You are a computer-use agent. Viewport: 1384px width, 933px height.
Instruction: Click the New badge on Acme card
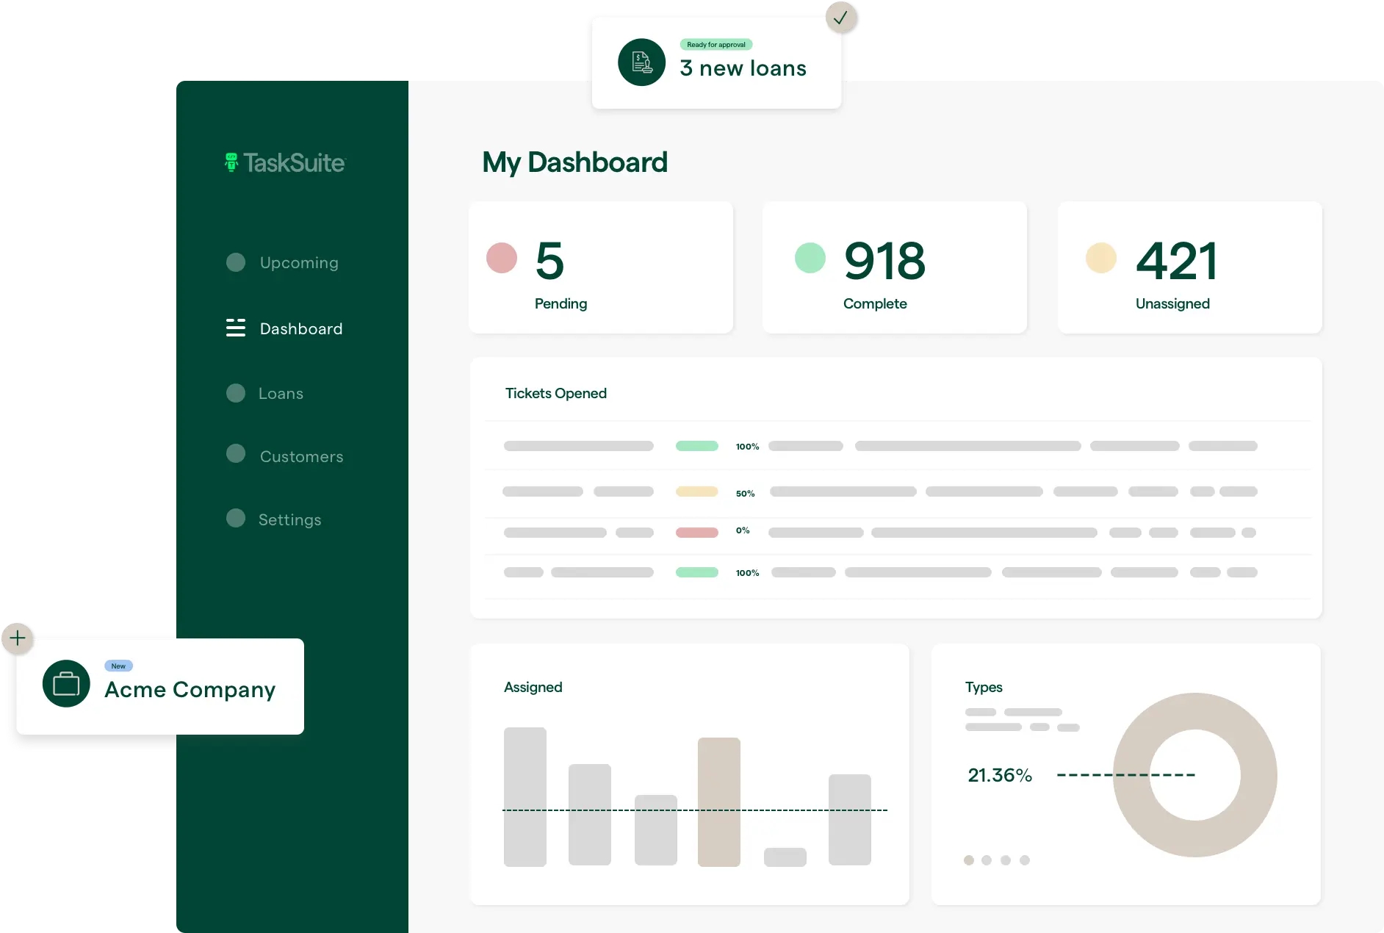(118, 666)
